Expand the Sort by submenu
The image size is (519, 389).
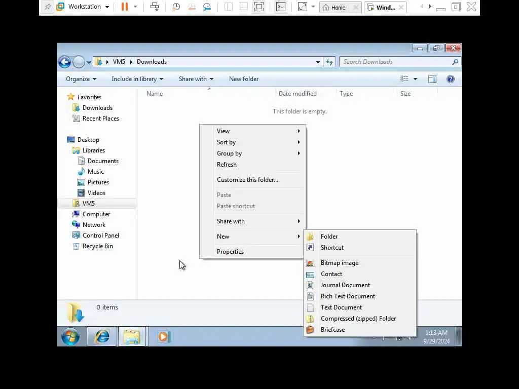[252, 142]
